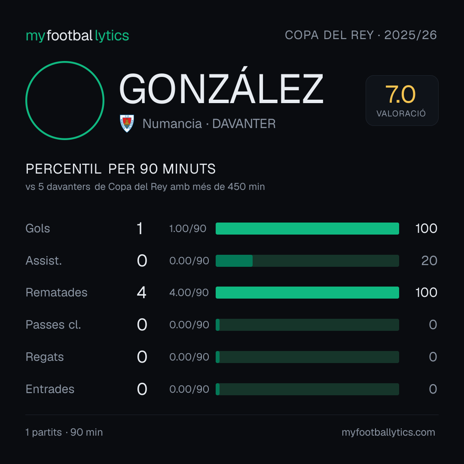
Task: Click the Gols percentile value 100
Action: tap(426, 229)
